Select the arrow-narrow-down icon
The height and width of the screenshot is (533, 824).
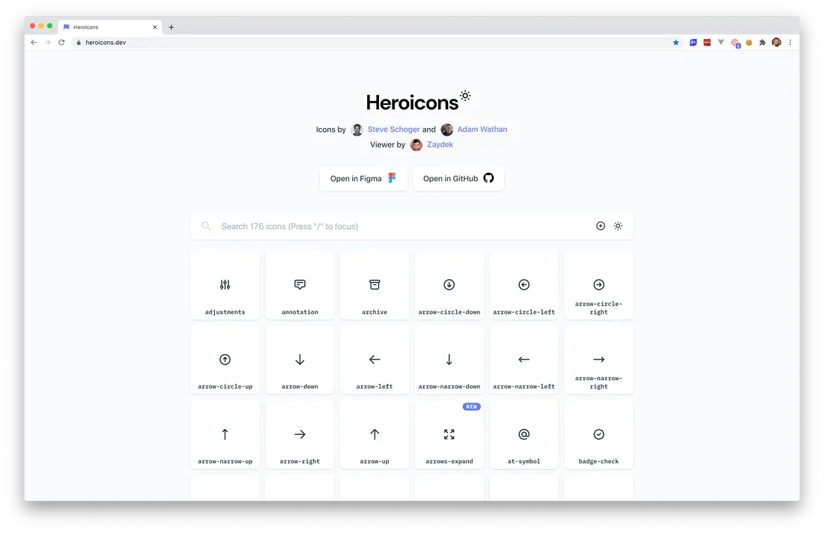(449, 360)
